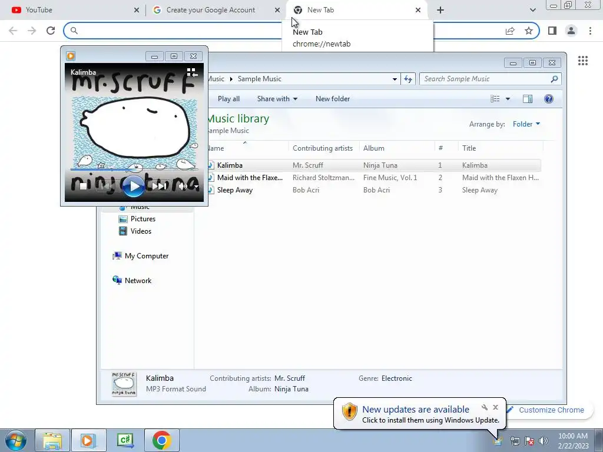
Task: Open the Chrome profile avatar
Action: (x=571, y=31)
